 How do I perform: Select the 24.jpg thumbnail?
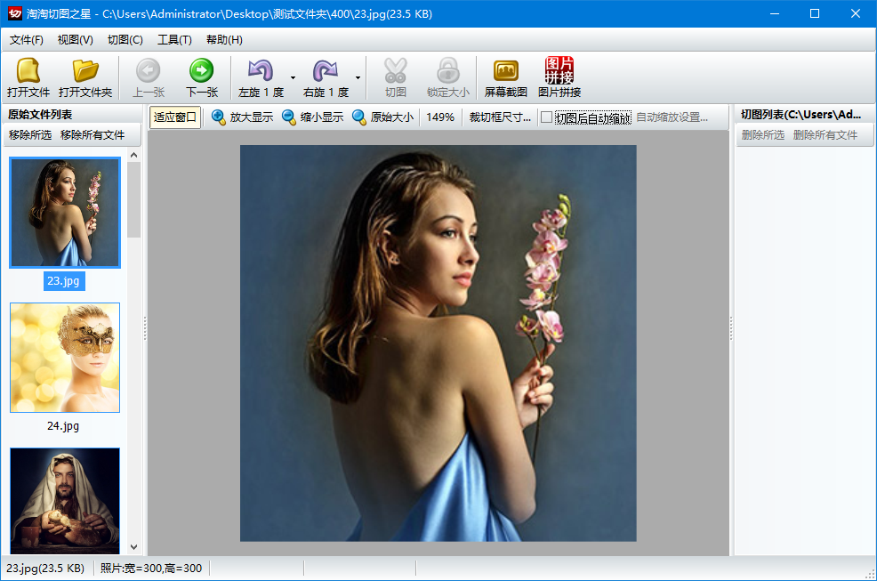point(65,358)
